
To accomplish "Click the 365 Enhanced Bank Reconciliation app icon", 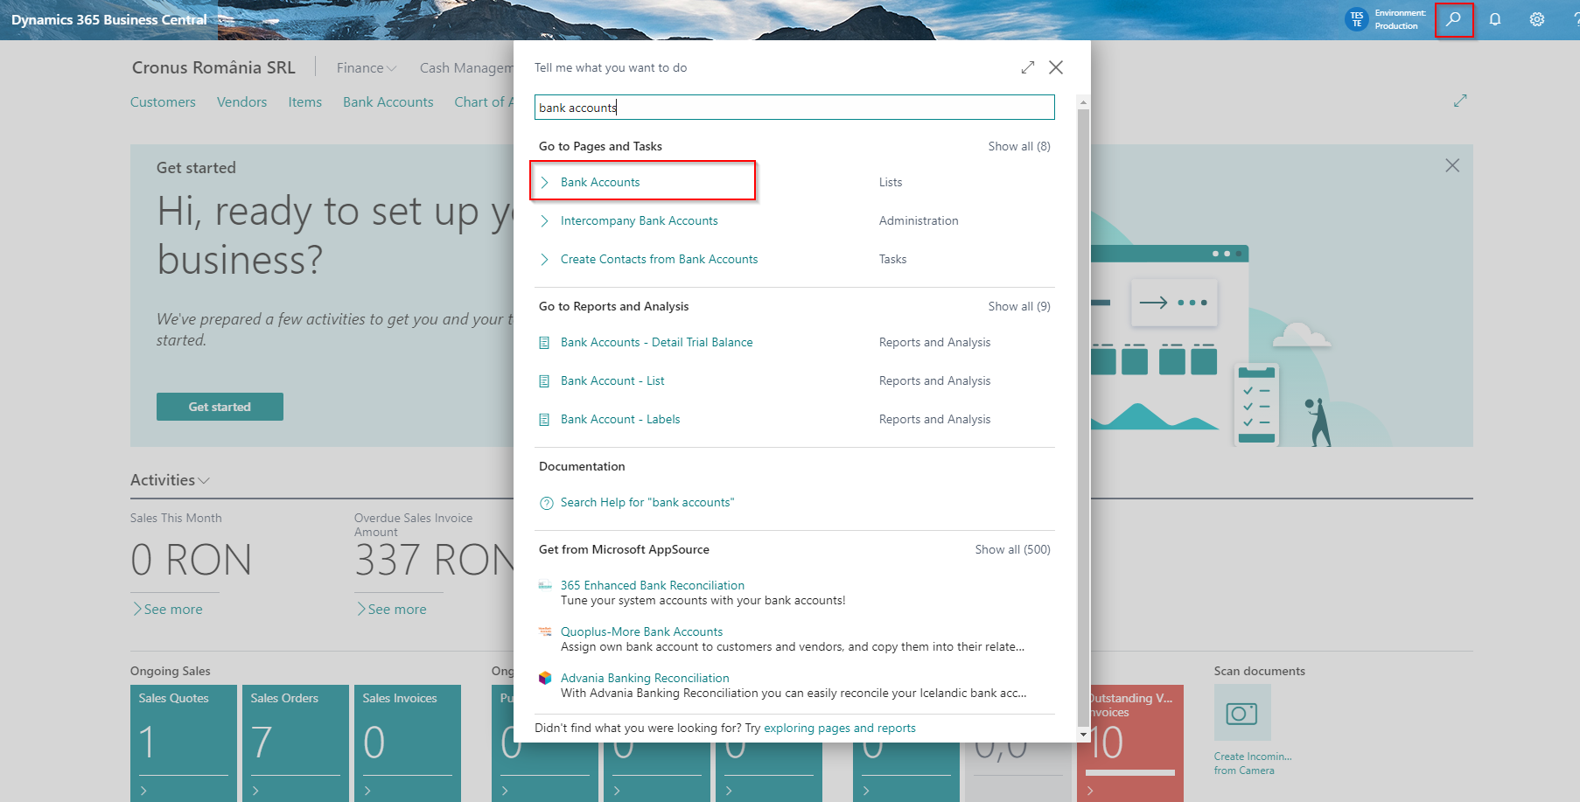I will 545,585.
